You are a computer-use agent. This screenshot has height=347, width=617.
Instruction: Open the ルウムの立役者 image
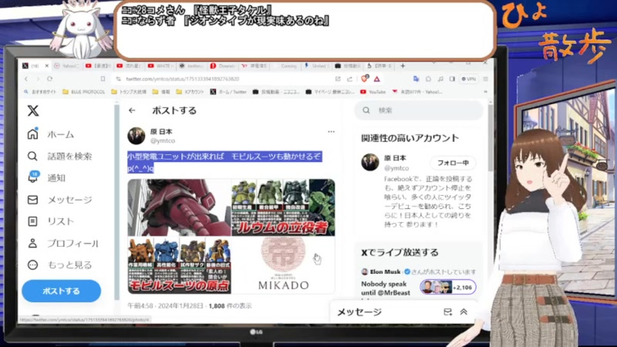tap(283, 208)
